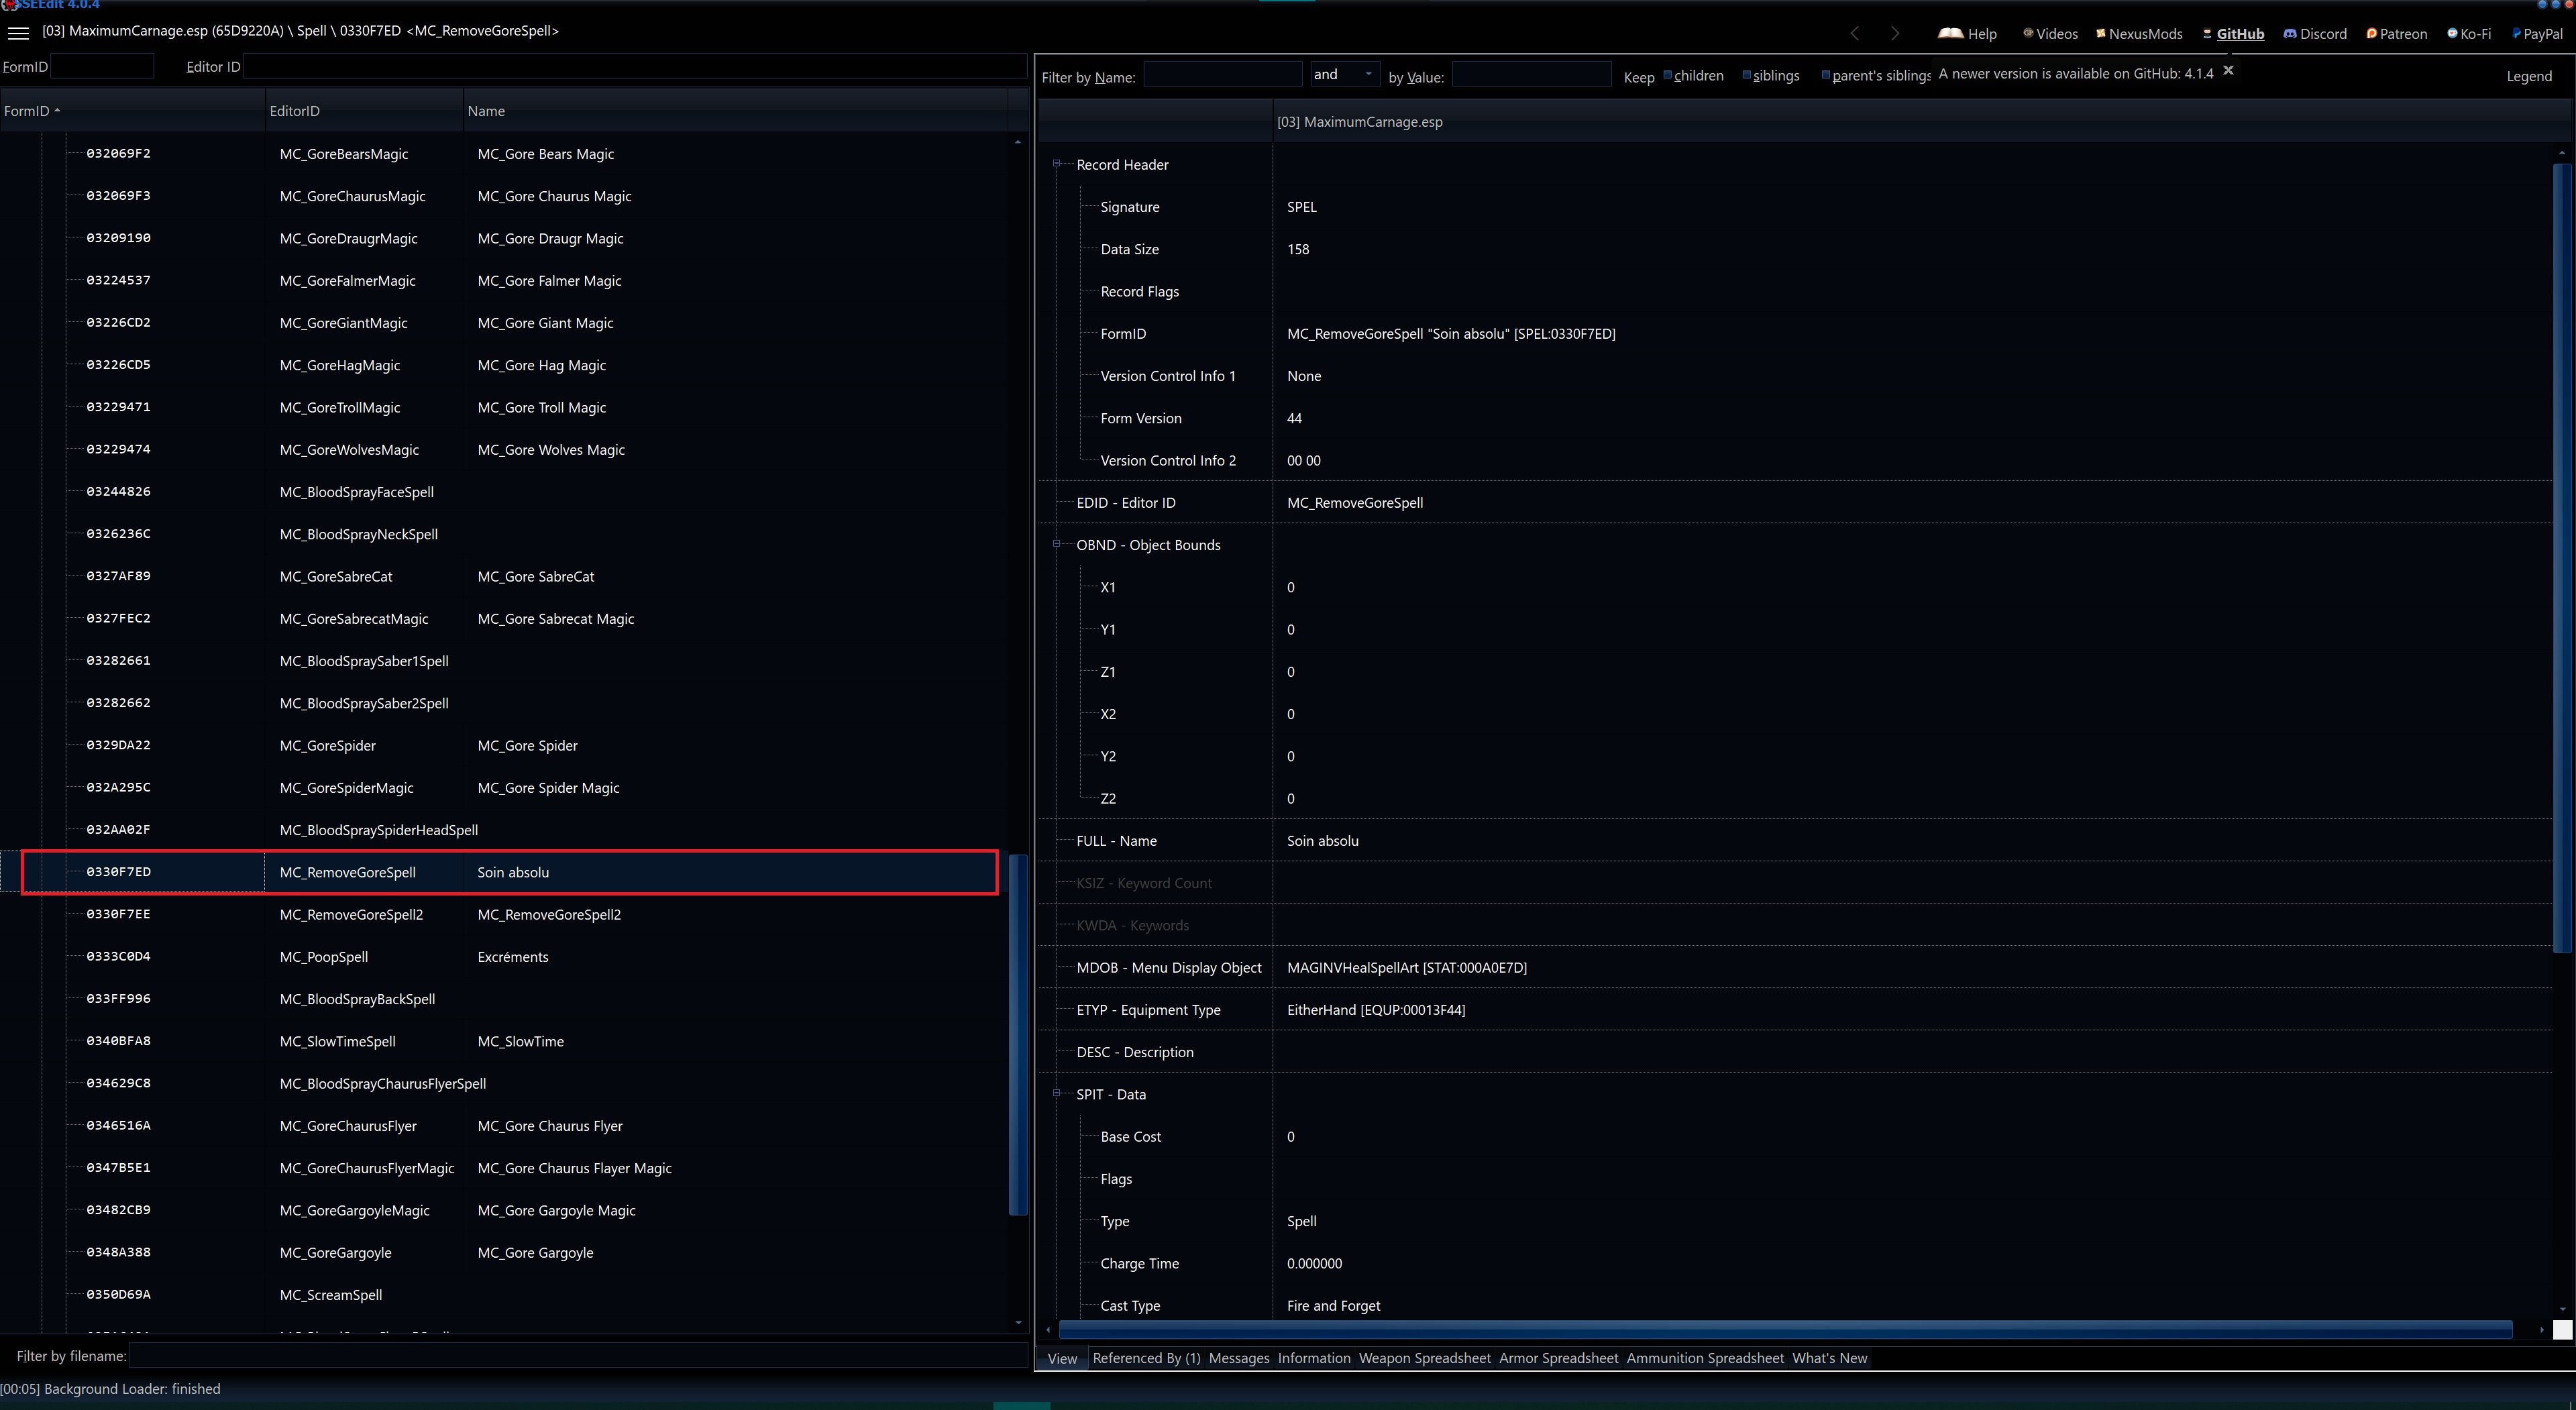Screen dimensions: 2576x1410
Task: Focus the Filter by Name field
Action: point(1222,75)
